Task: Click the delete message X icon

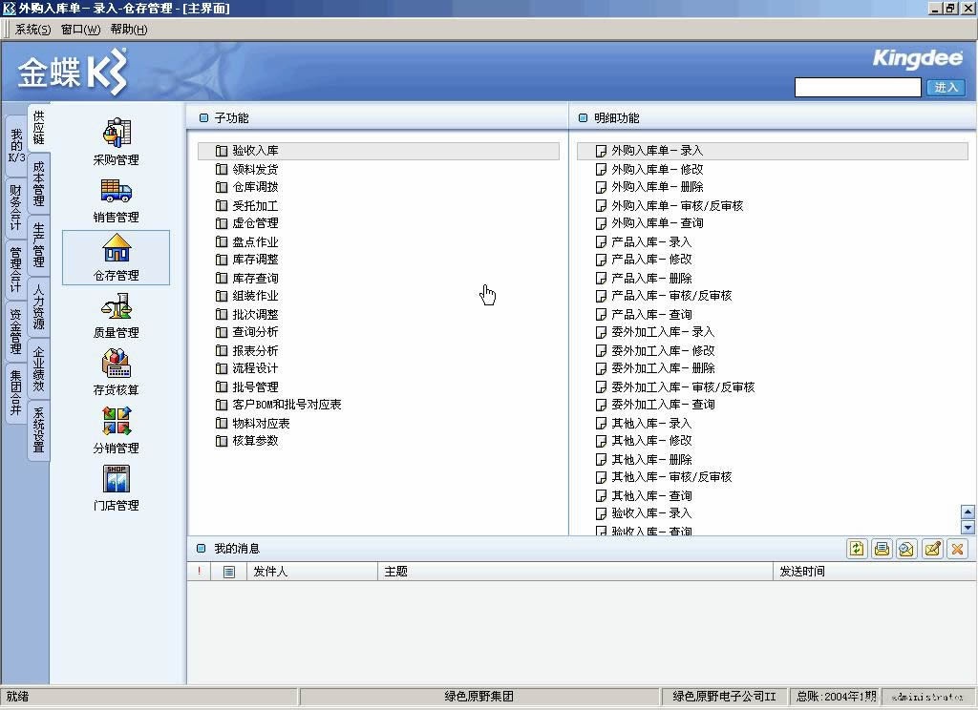Action: [957, 549]
